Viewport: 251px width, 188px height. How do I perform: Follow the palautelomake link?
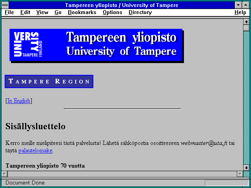click(35, 150)
